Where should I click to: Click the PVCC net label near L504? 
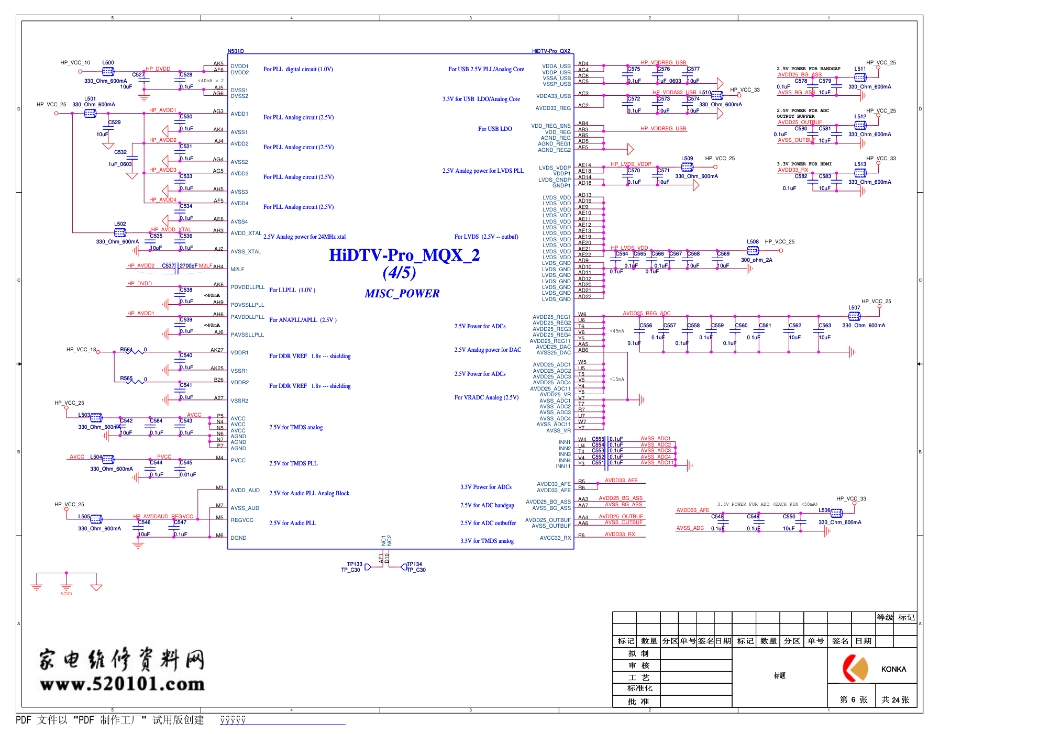coord(164,457)
